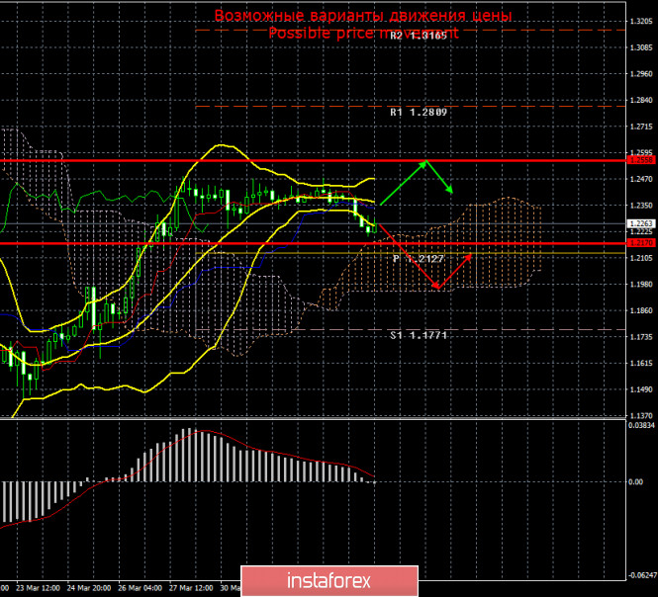Click the current price 1.2263 tag
658x597 pixels.
coord(641,223)
